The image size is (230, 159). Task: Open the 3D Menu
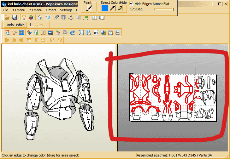click(x=19, y=10)
